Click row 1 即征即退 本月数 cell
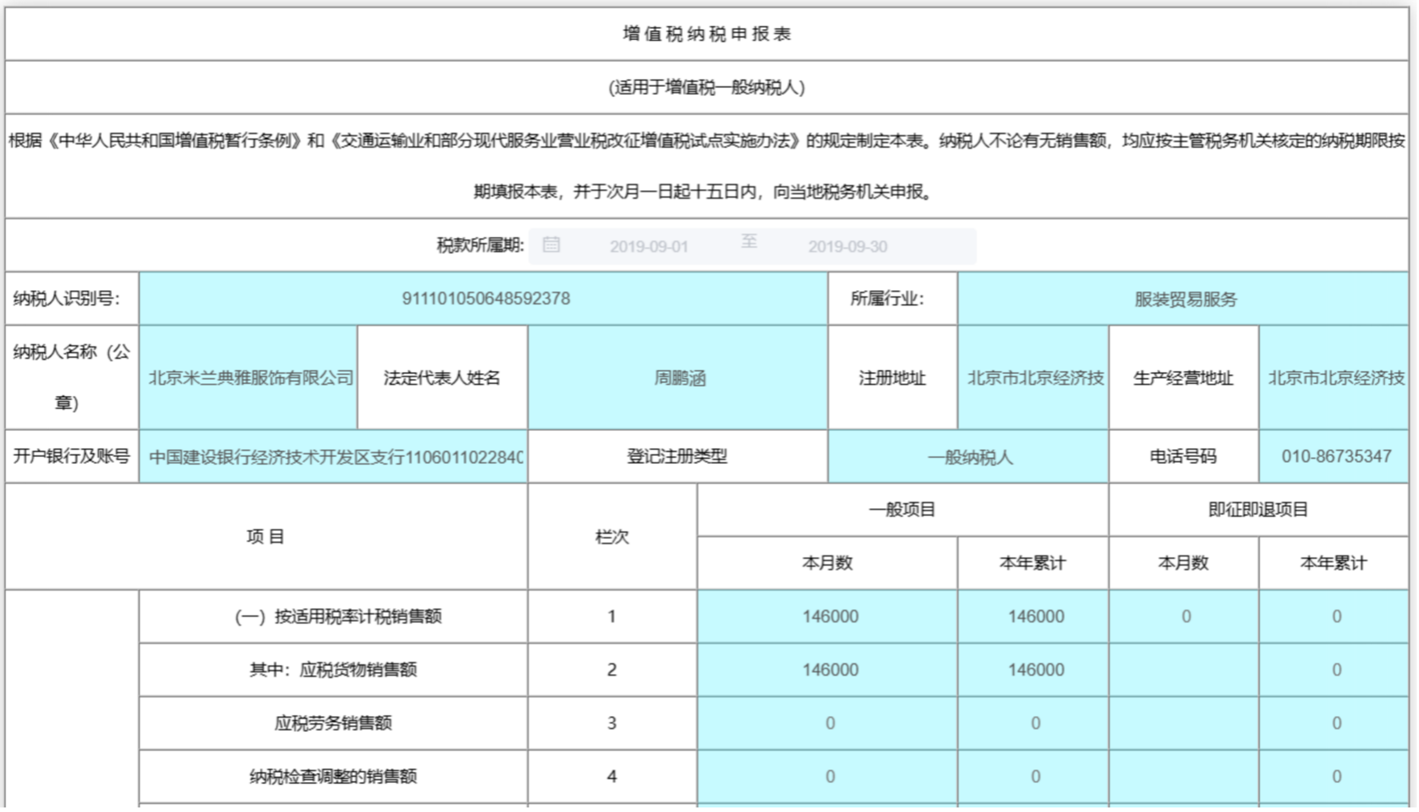Image resolution: width=1419 pixels, height=812 pixels. [1185, 616]
